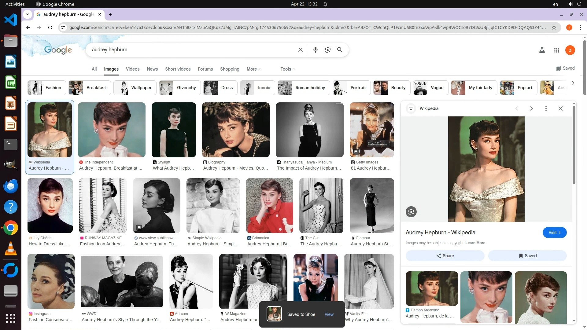Toggle notifications bell in top bar
Viewport: 587px width, 330px height.
(x=325, y=4)
